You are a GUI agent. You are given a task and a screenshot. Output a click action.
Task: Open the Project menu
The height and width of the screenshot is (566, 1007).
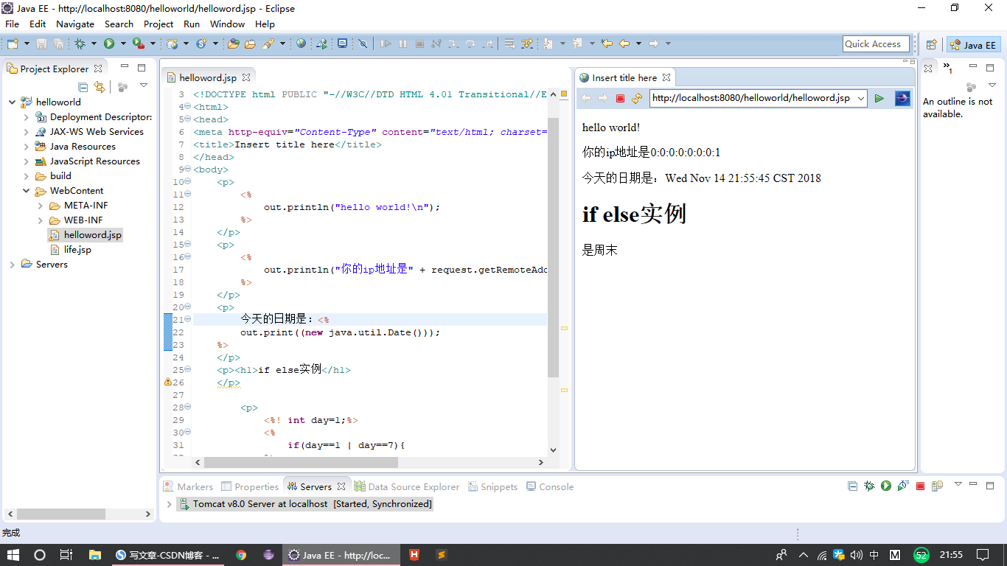click(x=158, y=24)
